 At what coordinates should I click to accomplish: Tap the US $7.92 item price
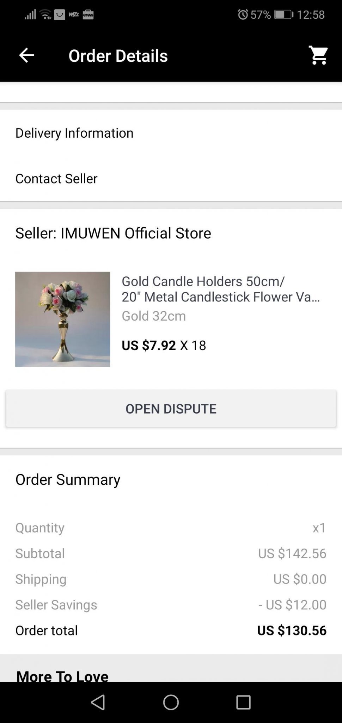tap(148, 345)
